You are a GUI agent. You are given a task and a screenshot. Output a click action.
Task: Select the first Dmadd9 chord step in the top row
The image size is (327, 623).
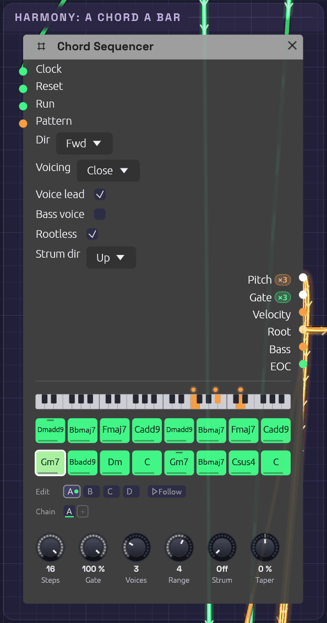[x=50, y=430]
